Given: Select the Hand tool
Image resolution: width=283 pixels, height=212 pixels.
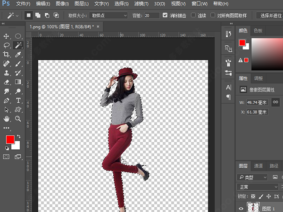Looking at the screenshot, I should tap(7, 119).
